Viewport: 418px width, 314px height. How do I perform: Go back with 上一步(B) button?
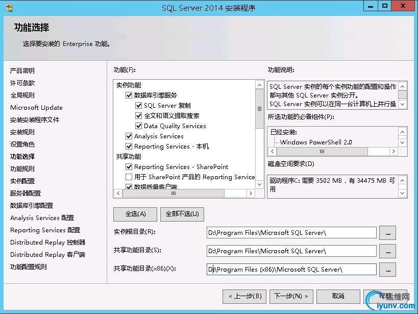244,297
